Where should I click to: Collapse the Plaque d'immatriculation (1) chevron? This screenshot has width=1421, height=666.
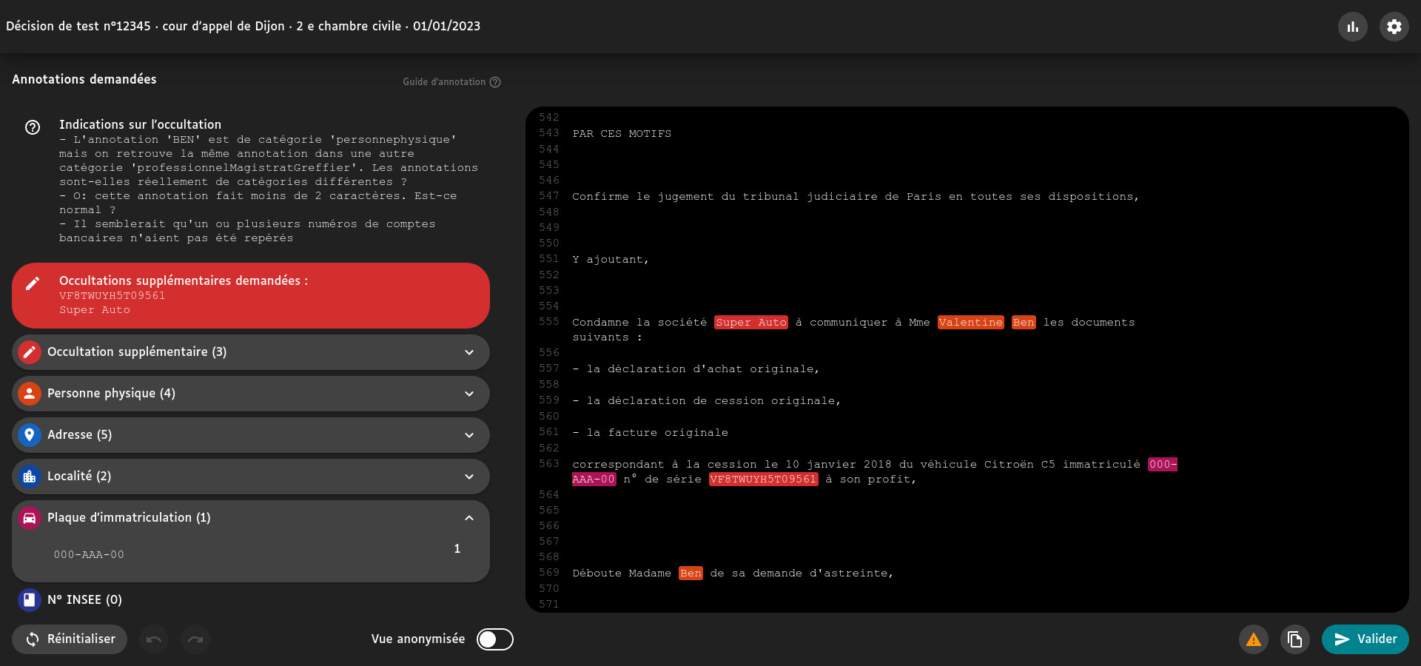tap(469, 518)
